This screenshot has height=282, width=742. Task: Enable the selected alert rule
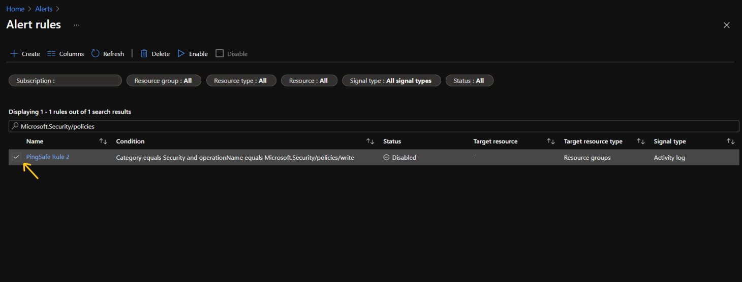click(x=193, y=54)
